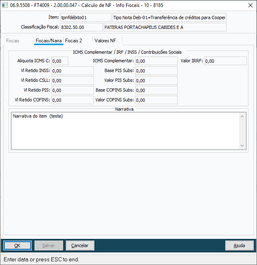Viewport: 257px width, 265px height.
Task: Confirm with the OK button
Action: [x=17, y=245]
